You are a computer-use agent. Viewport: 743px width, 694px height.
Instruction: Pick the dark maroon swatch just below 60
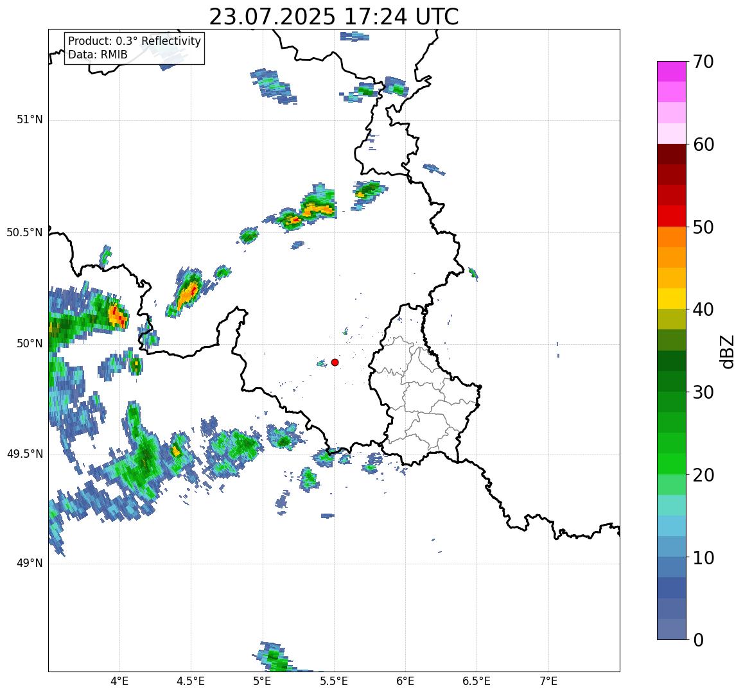pyautogui.click(x=672, y=155)
